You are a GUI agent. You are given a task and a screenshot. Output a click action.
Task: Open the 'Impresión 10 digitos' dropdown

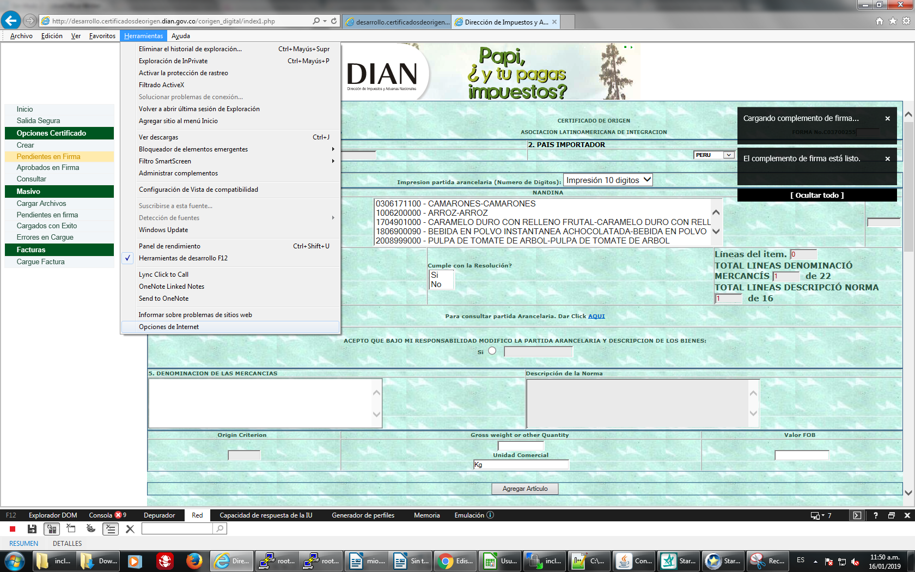click(x=608, y=180)
